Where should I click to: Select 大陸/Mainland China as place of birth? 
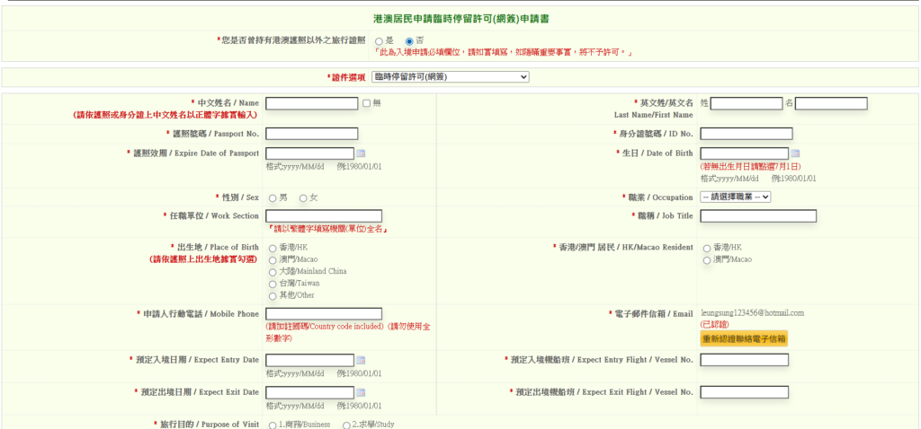272,271
